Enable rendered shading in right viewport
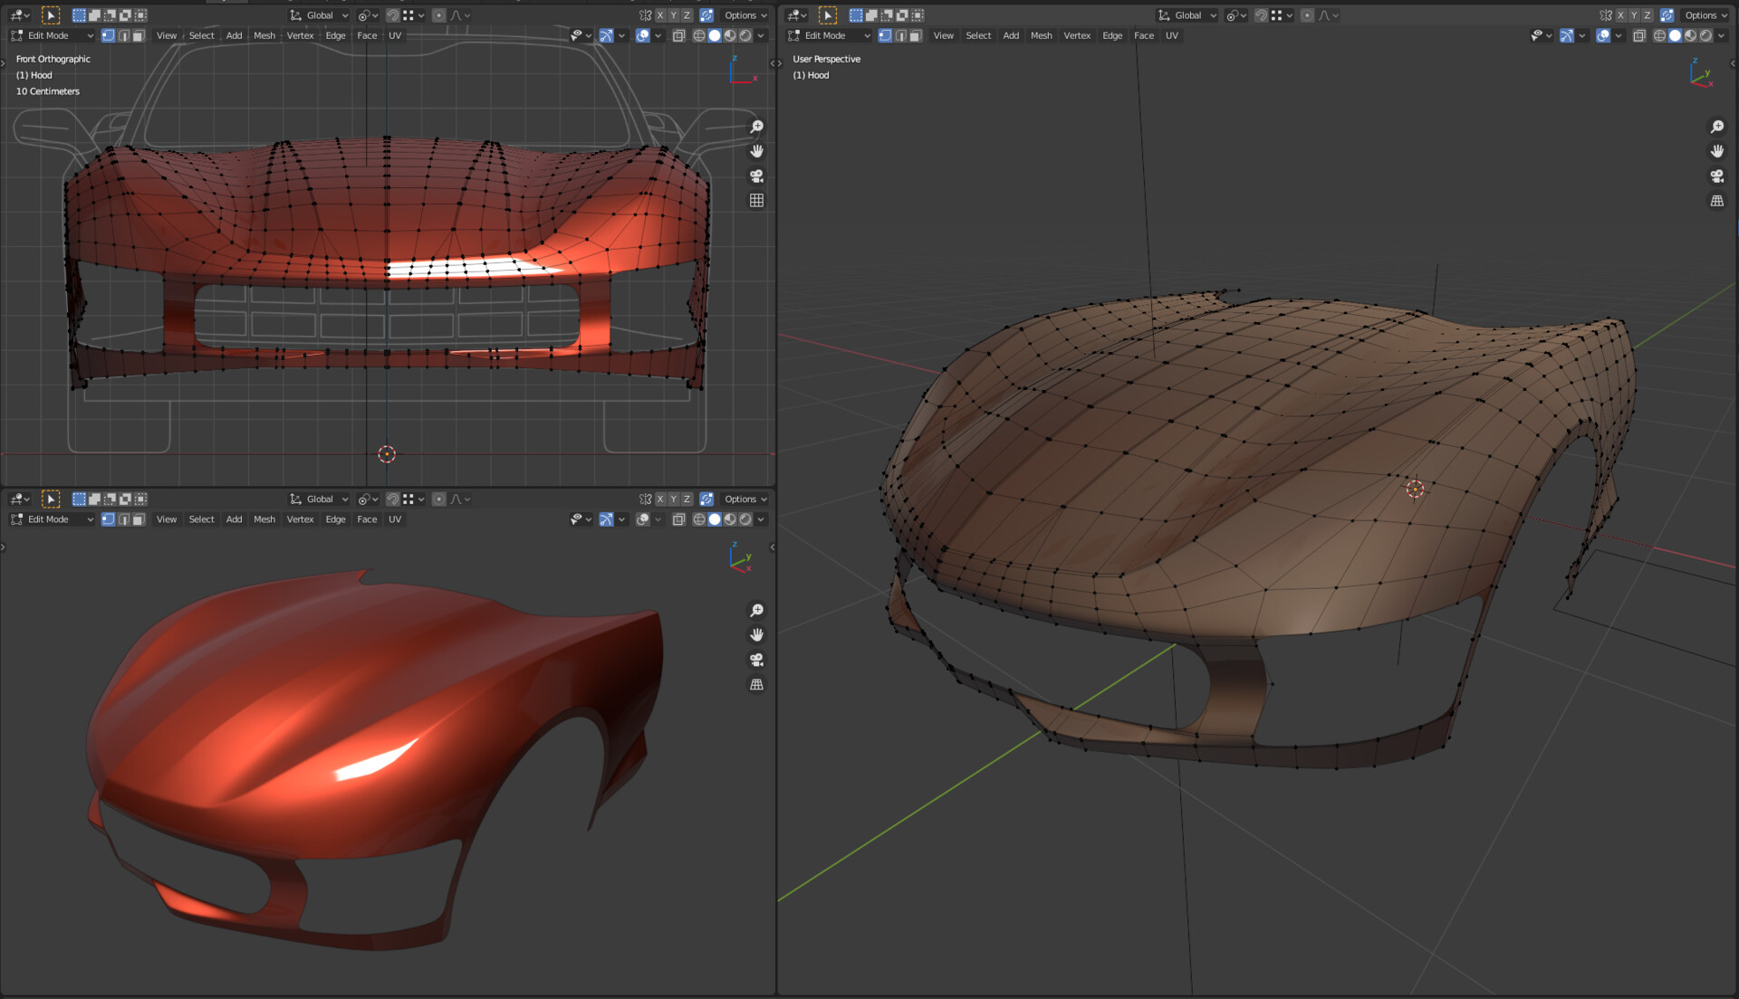The image size is (1739, 999). tap(1706, 36)
